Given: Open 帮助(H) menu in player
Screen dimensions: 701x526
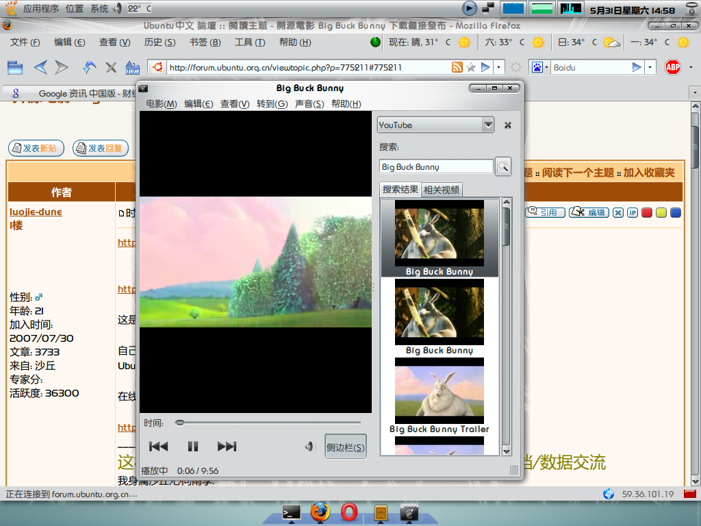Looking at the screenshot, I should point(346,104).
